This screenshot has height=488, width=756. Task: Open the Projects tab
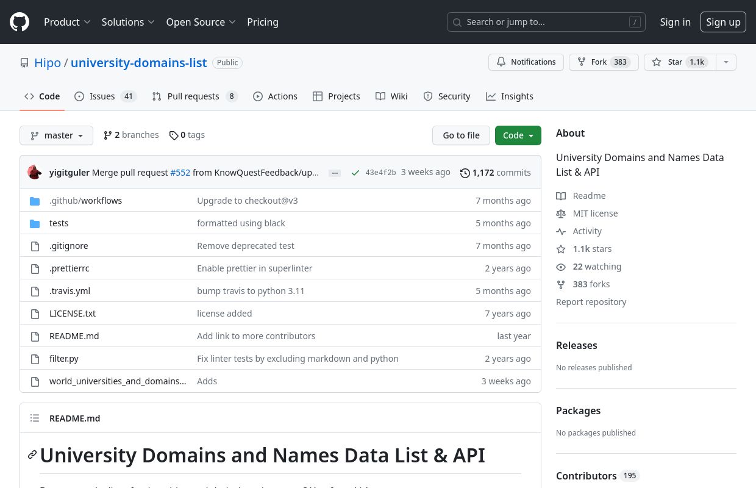[337, 96]
